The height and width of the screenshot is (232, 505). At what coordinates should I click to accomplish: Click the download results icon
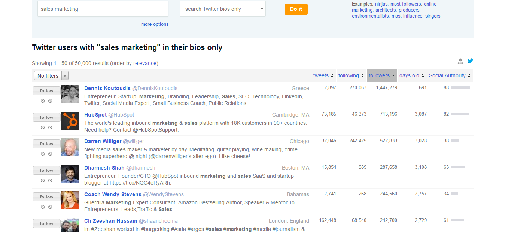click(460, 61)
